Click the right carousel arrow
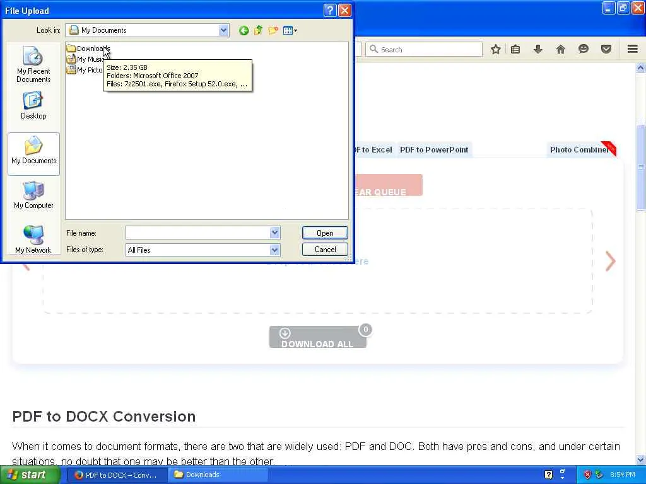The height and width of the screenshot is (484, 646). [610, 261]
